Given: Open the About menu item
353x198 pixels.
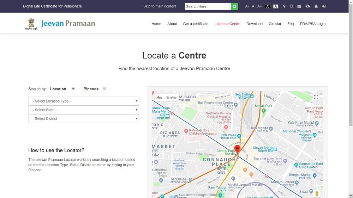Looking at the screenshot, I should (172, 24).
